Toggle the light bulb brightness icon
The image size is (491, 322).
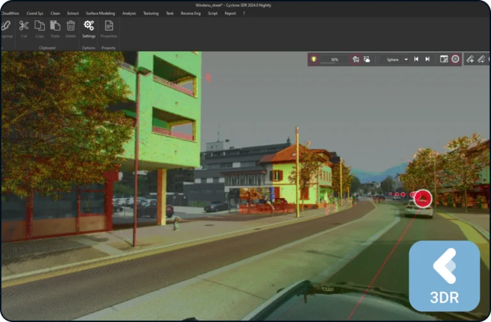coord(313,59)
